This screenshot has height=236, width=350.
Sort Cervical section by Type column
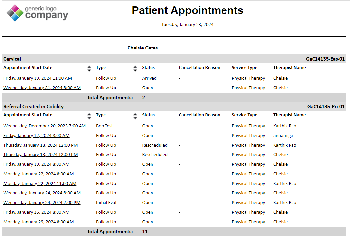[x=135, y=69]
